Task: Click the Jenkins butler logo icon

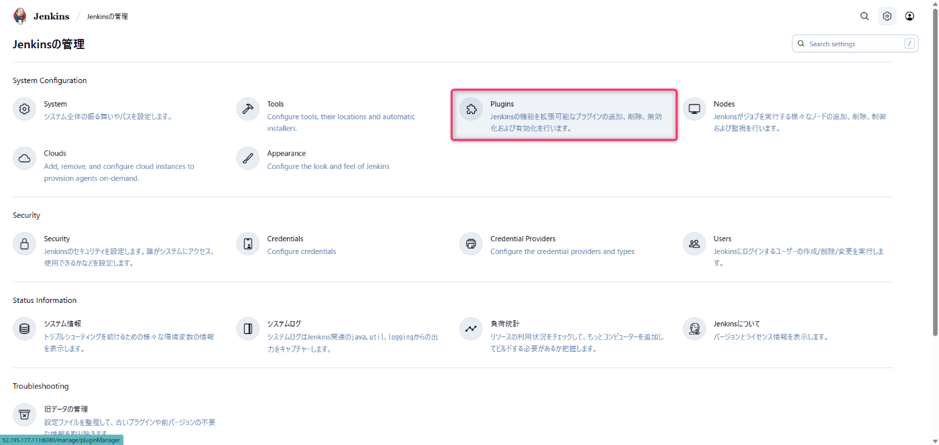Action: 20,16
